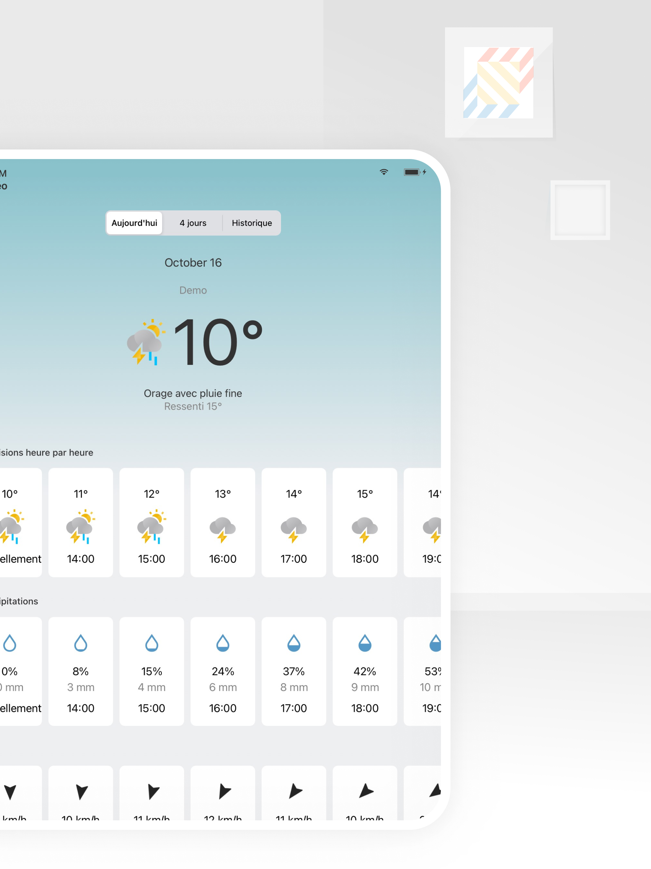The width and height of the screenshot is (651, 869).
Task: Click the large thunderstorm weather icon
Action: pos(146,343)
